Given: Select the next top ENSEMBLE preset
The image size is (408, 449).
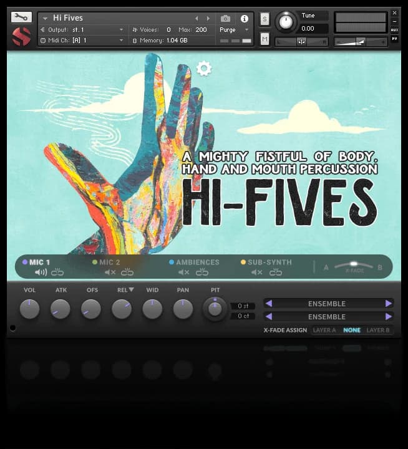Looking at the screenshot, I should point(389,303).
